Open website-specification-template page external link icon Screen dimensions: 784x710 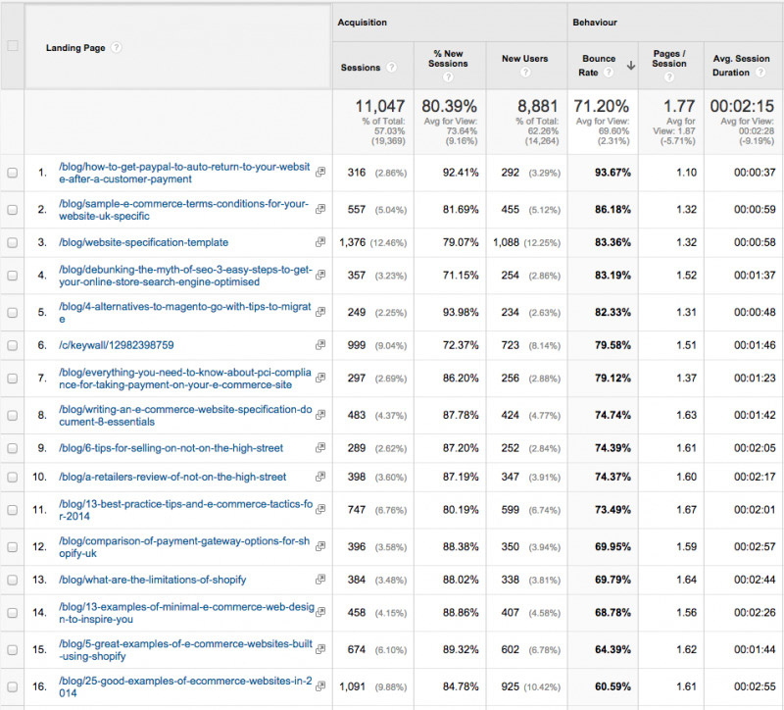tap(320, 242)
